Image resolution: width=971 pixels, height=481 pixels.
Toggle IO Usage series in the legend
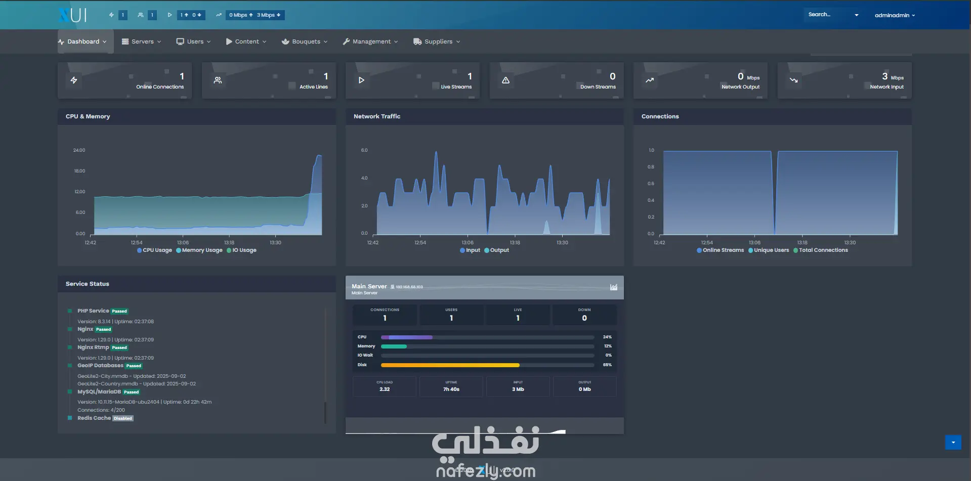241,250
